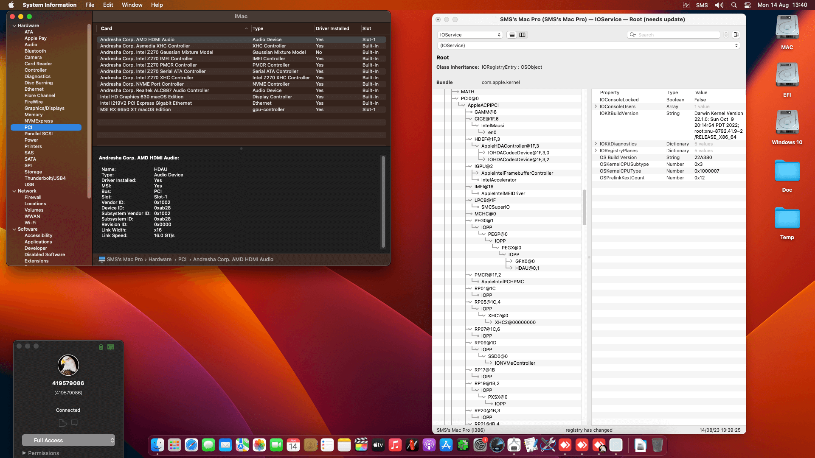
Task: Collapse the Network section in sidebar
Action: (x=14, y=191)
